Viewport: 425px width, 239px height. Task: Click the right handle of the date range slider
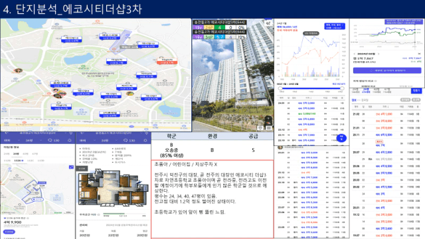(342, 88)
